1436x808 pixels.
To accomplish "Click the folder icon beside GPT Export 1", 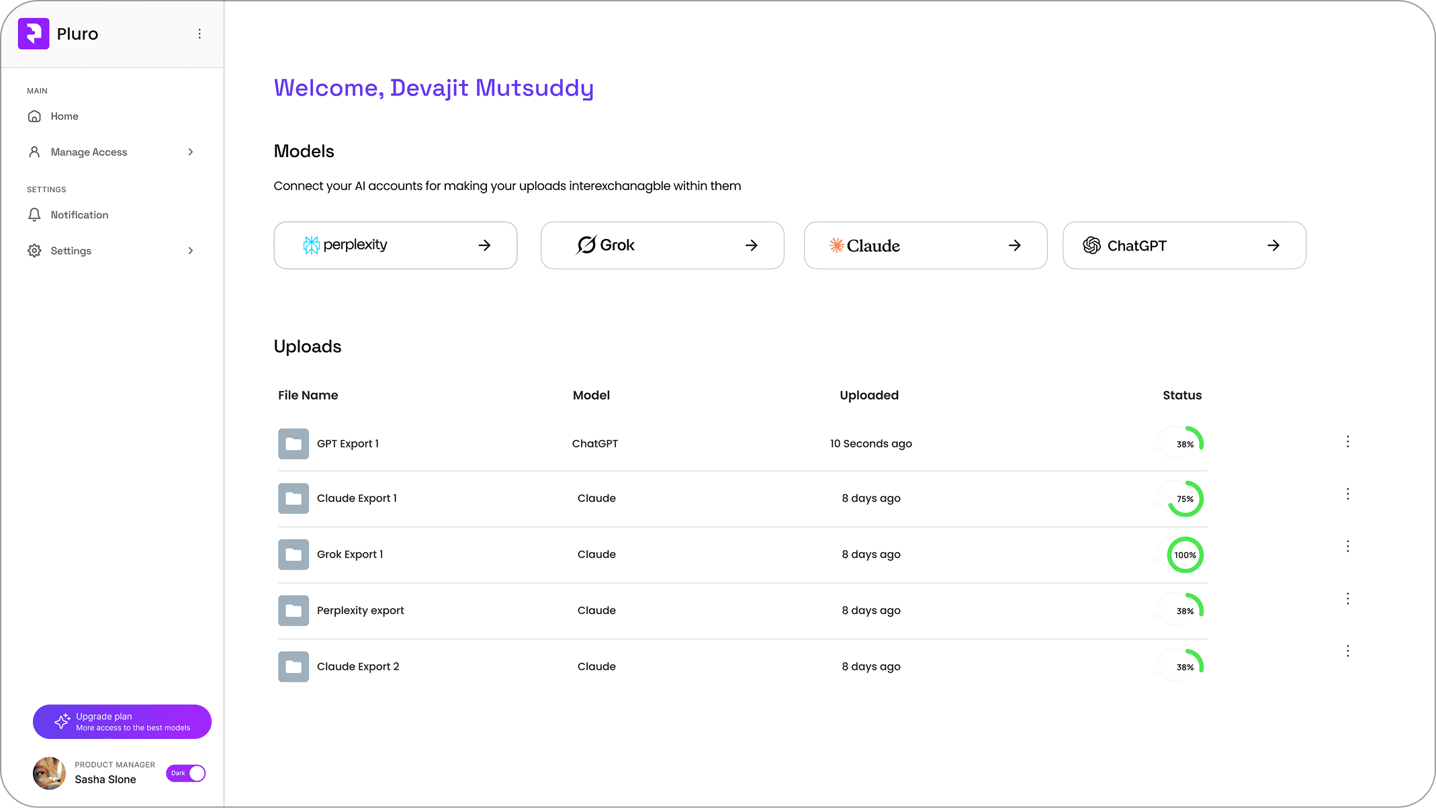I will pyautogui.click(x=293, y=443).
